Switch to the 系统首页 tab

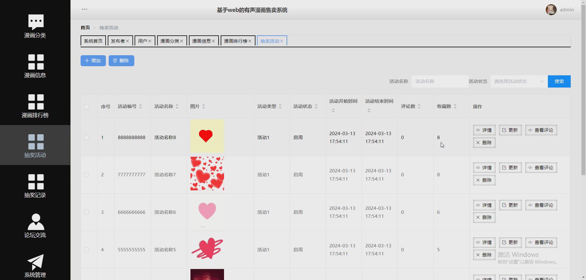click(x=93, y=41)
